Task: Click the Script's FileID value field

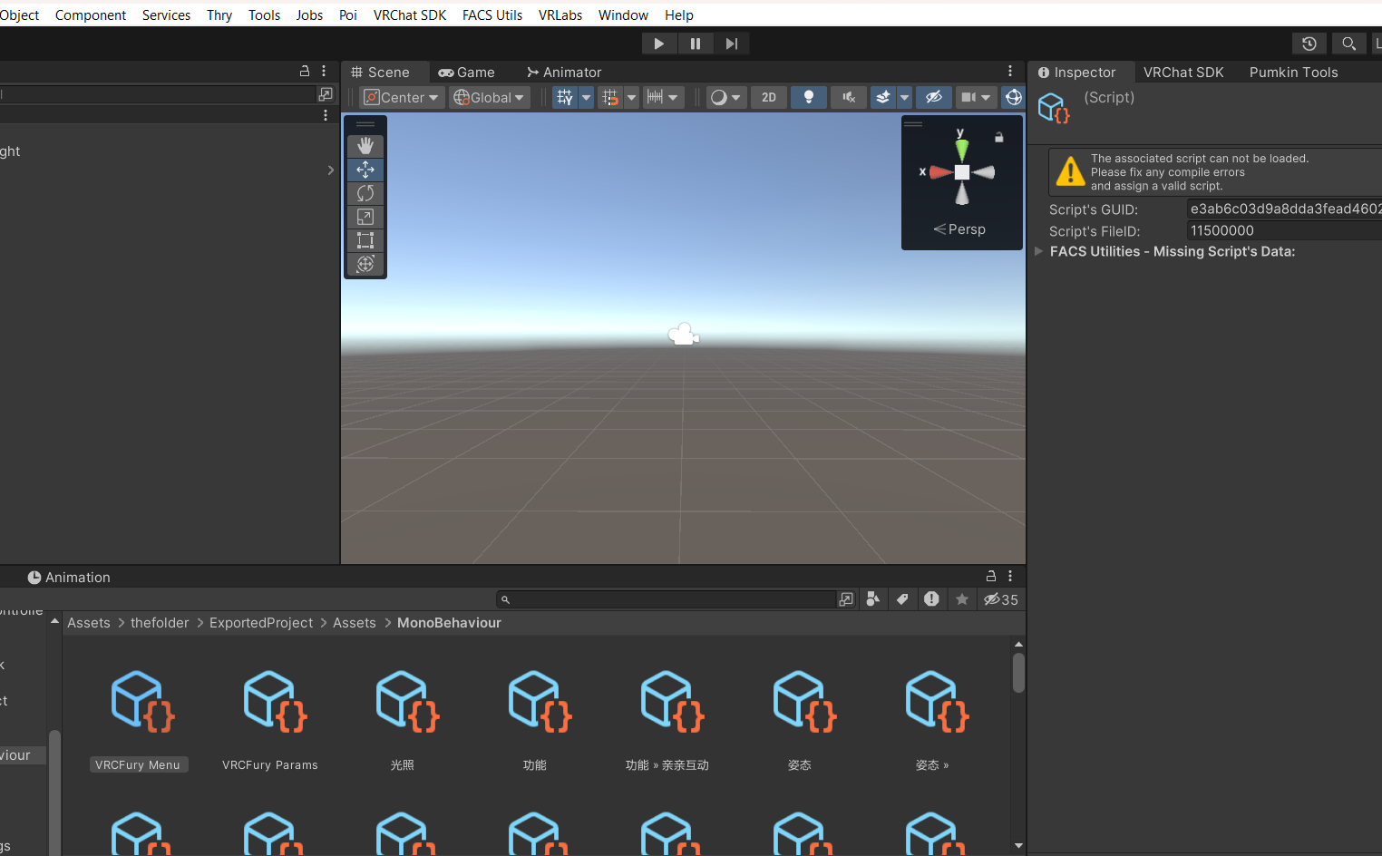Action: pyautogui.click(x=1284, y=230)
